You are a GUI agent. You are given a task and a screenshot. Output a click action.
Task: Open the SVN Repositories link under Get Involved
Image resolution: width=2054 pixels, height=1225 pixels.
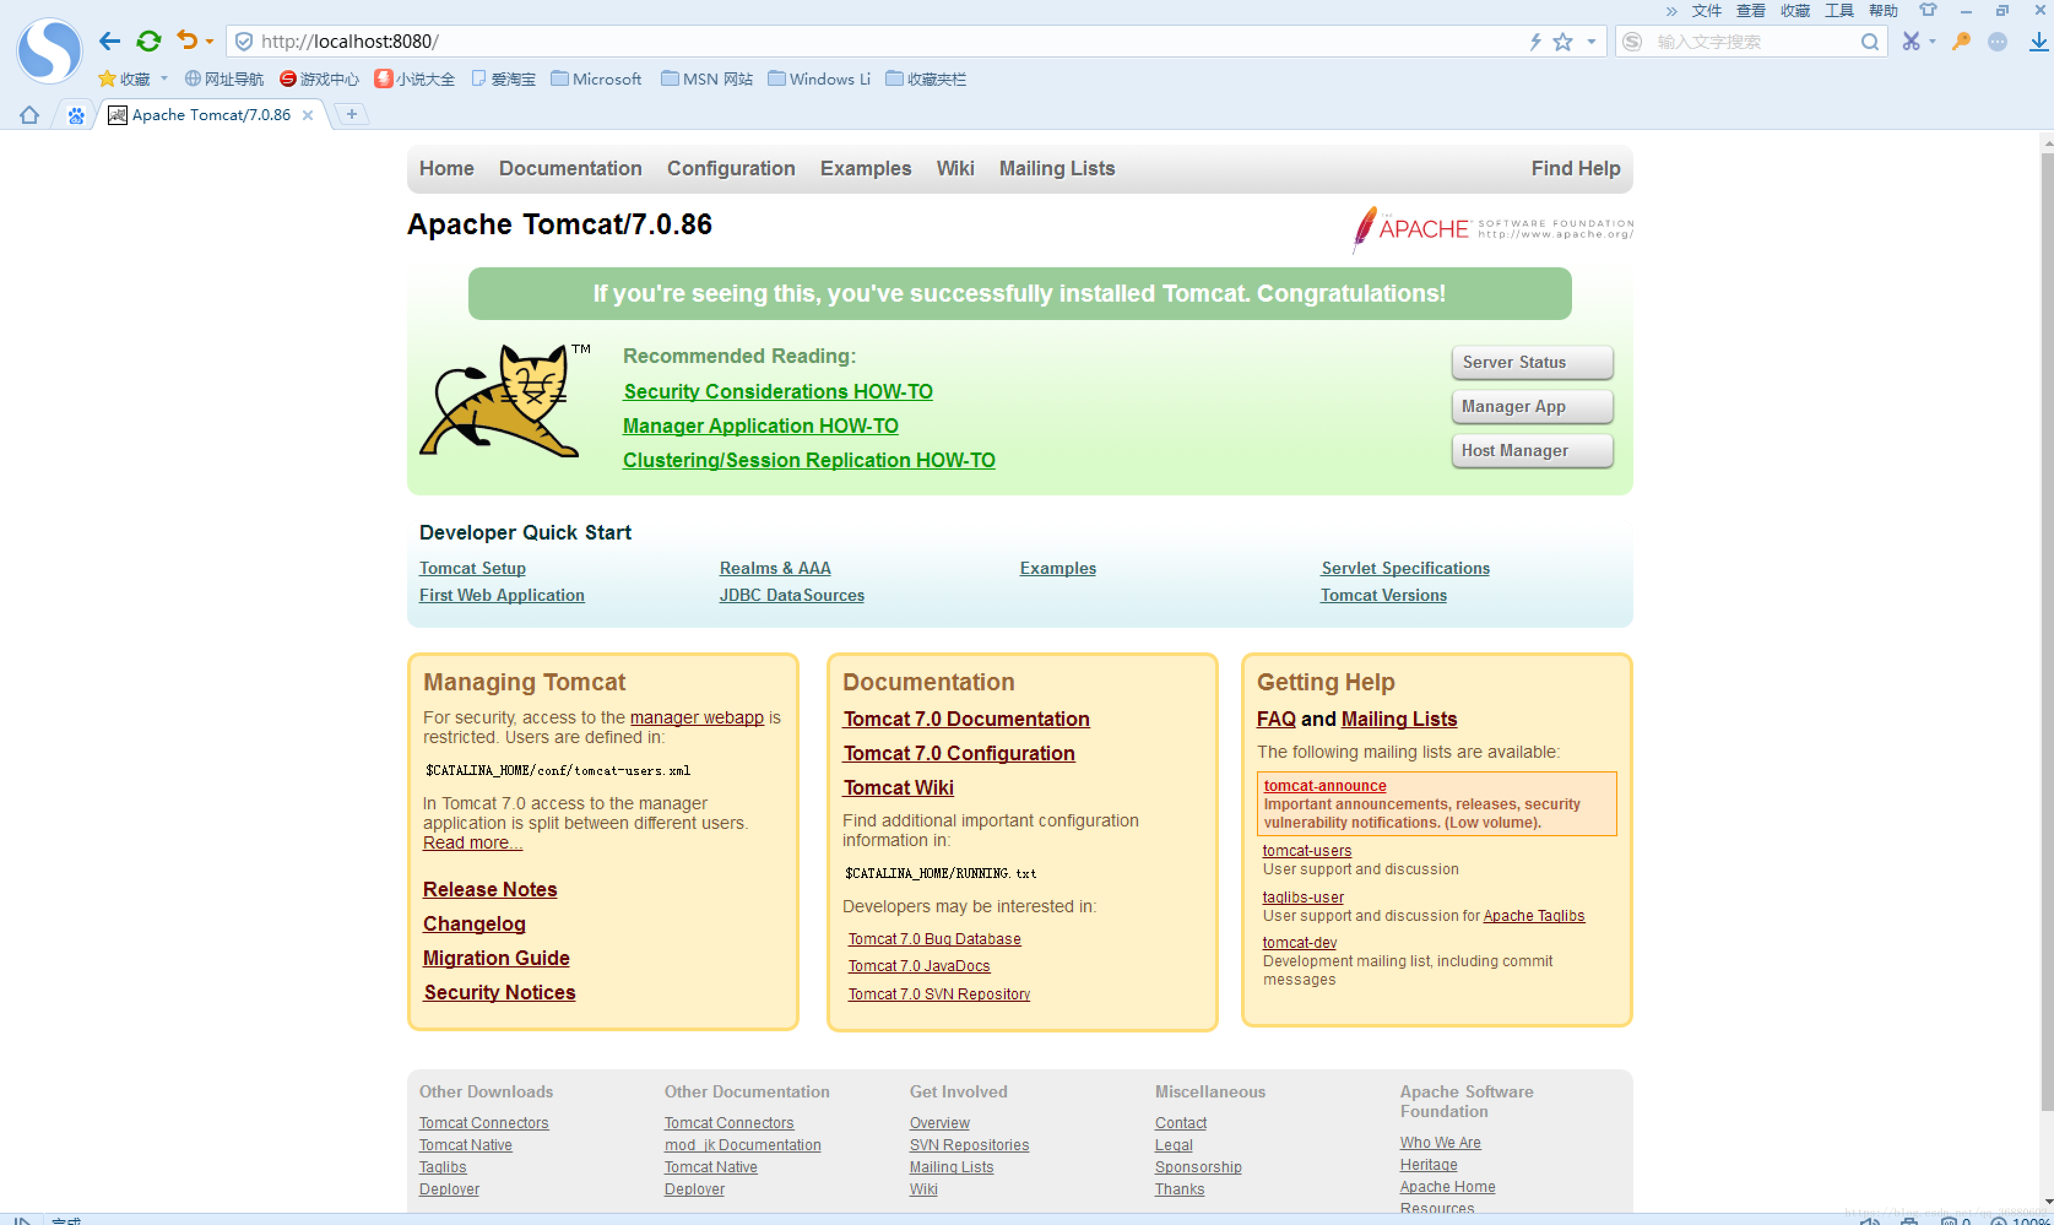click(969, 1146)
